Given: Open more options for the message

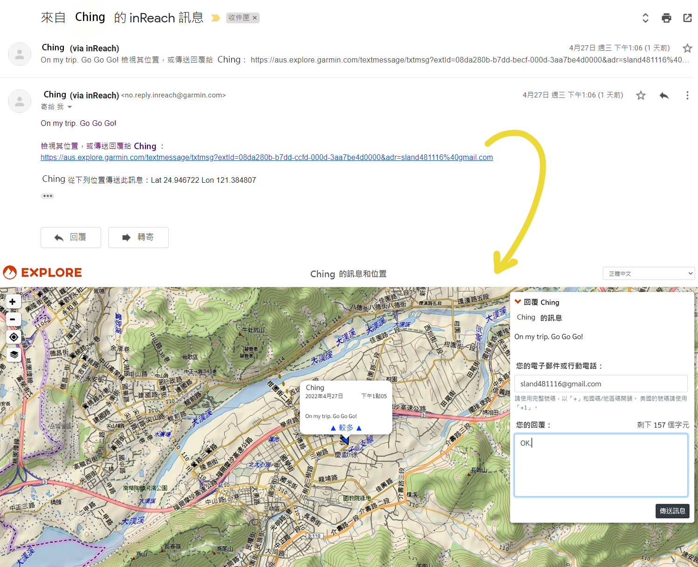Looking at the screenshot, I should [687, 95].
